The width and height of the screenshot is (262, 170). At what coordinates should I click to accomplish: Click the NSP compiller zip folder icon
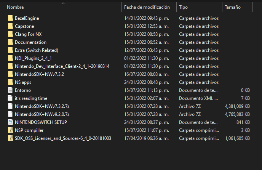(x=10, y=130)
